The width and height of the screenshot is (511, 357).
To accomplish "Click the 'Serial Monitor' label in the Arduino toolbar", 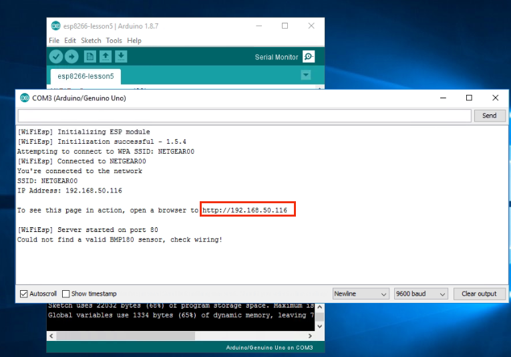I will pyautogui.click(x=277, y=57).
